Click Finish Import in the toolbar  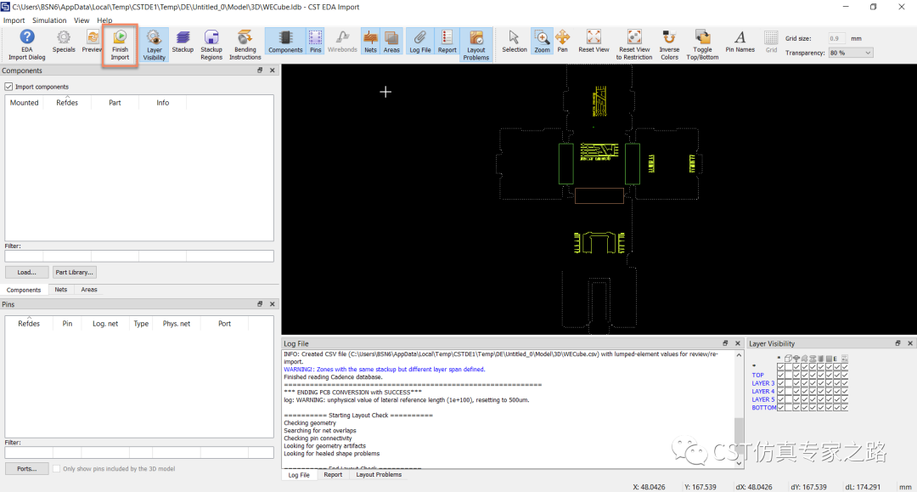(x=120, y=44)
